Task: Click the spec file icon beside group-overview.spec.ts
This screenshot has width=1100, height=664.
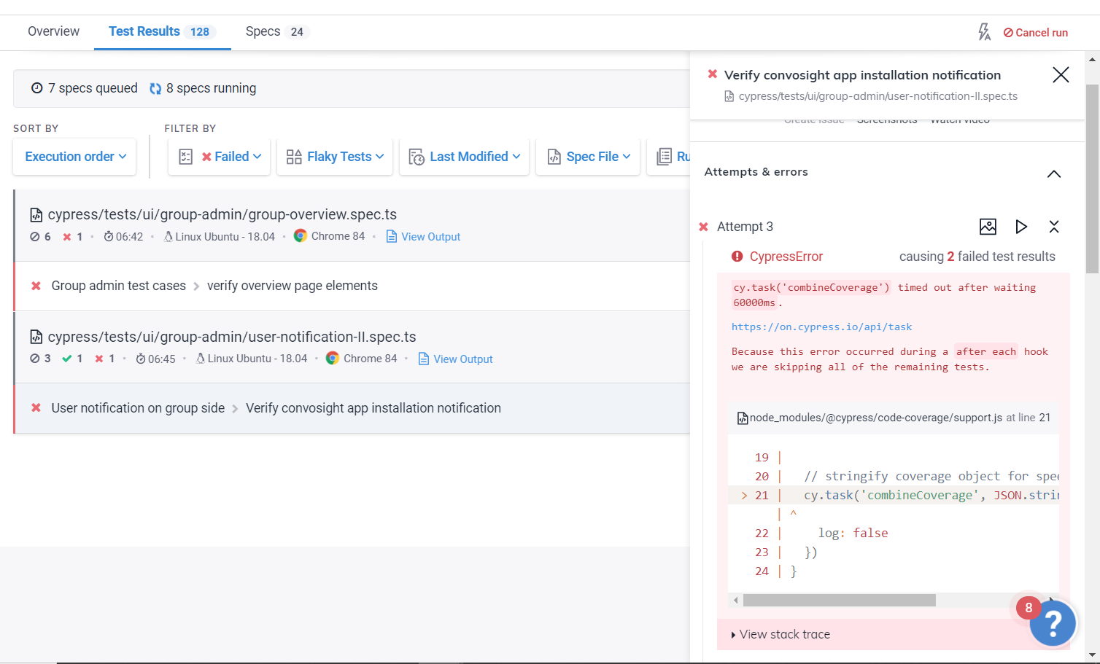Action: (35, 214)
